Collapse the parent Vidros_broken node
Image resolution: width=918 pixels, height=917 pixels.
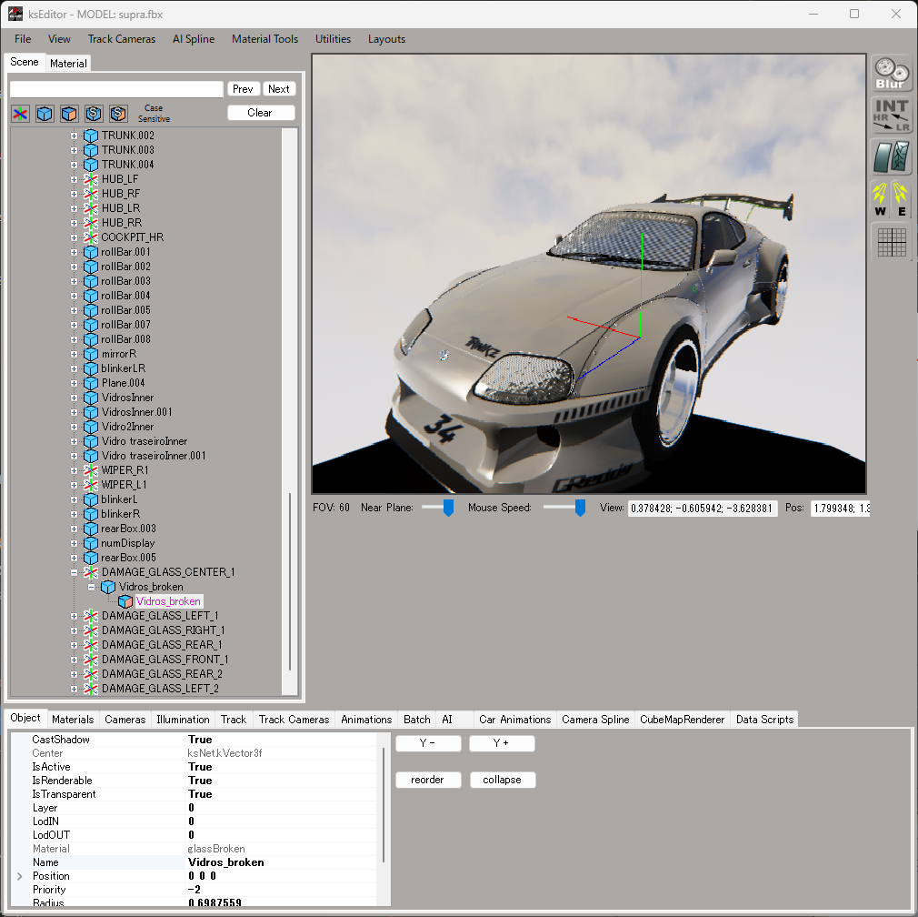[x=91, y=587]
